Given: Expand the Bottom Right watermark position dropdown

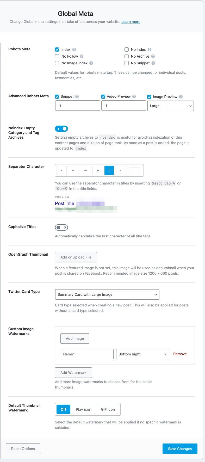Looking at the screenshot, I should pos(142,354).
